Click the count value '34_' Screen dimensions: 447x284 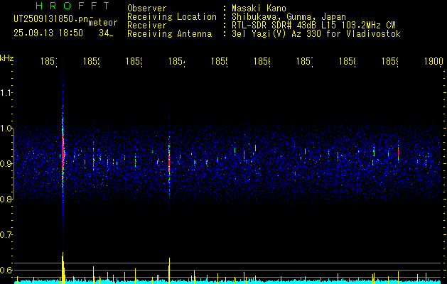point(106,33)
